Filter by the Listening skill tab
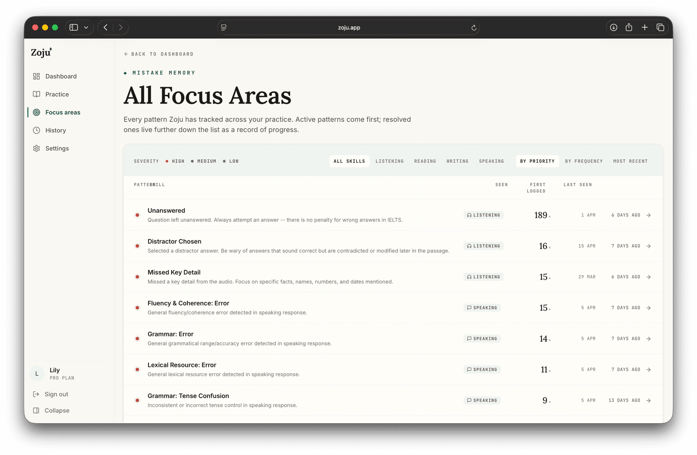 (x=390, y=161)
